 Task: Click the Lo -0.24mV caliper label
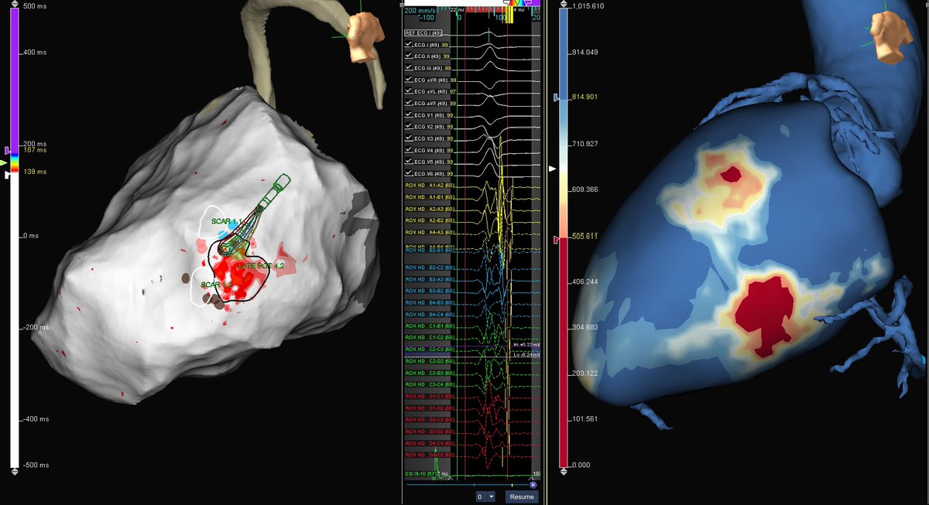tap(527, 354)
